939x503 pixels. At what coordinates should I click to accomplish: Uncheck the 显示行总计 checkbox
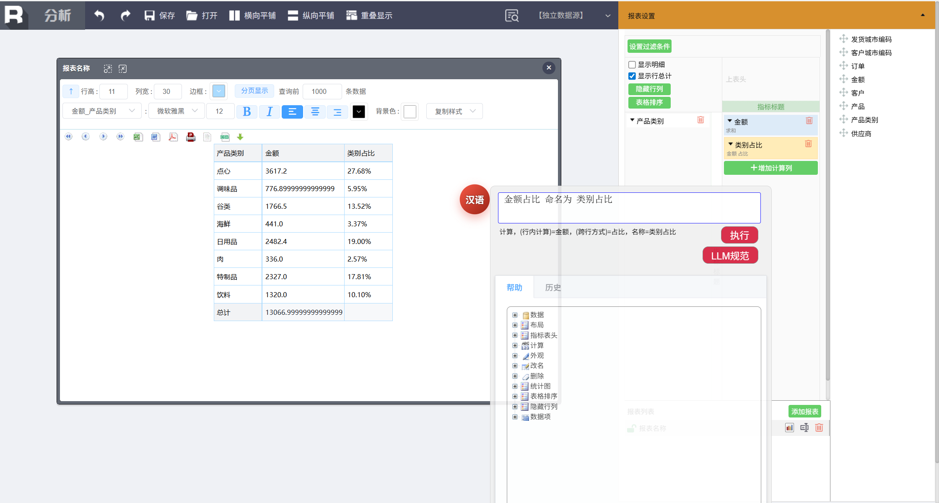632,76
